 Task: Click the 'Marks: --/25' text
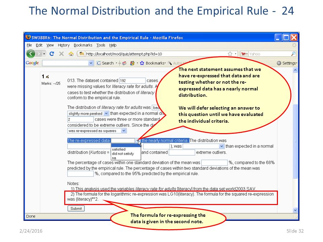tap(51, 83)
